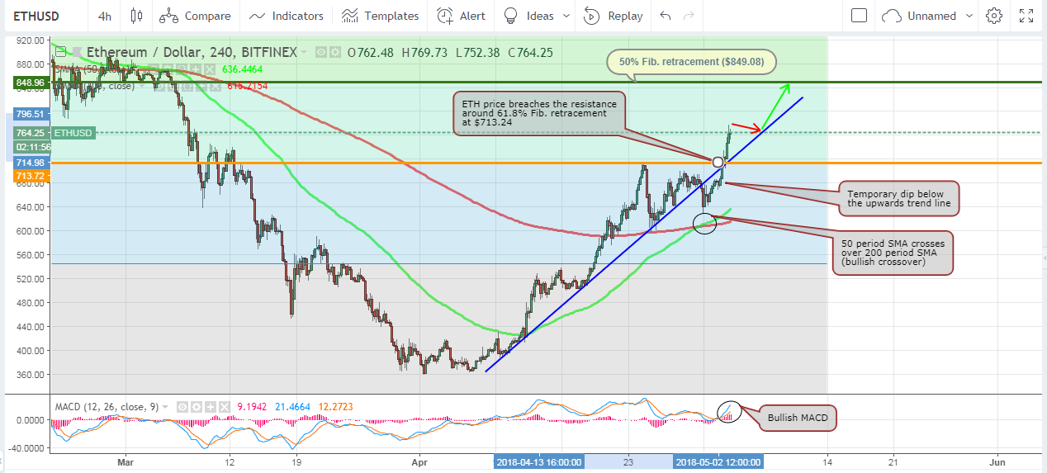The height and width of the screenshot is (473, 1047).
Task: Change the 4h timeframe interval
Action: coord(104,16)
